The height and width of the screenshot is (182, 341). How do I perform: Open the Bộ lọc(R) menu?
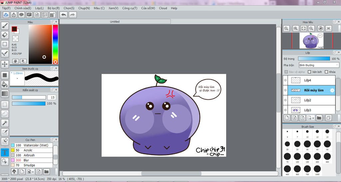(x=54, y=8)
